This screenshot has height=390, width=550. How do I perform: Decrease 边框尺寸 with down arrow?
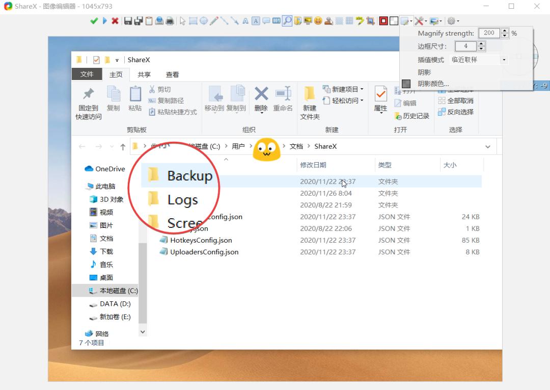pyautogui.click(x=481, y=49)
